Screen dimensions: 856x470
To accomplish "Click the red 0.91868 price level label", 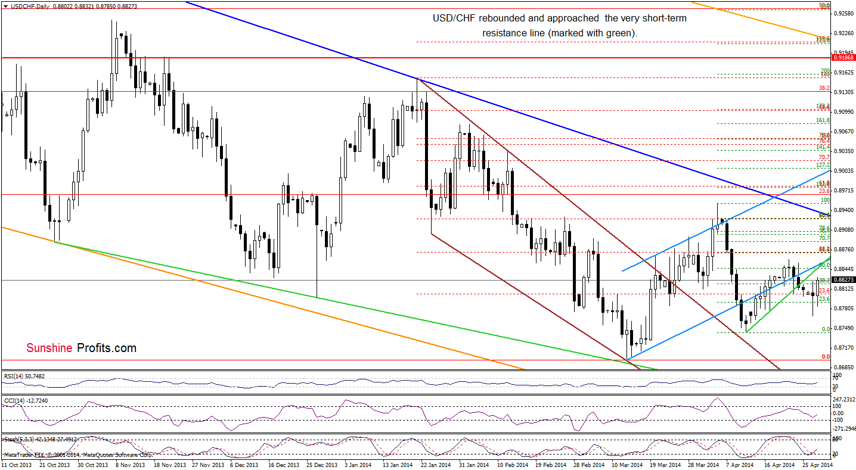I will pyautogui.click(x=842, y=58).
